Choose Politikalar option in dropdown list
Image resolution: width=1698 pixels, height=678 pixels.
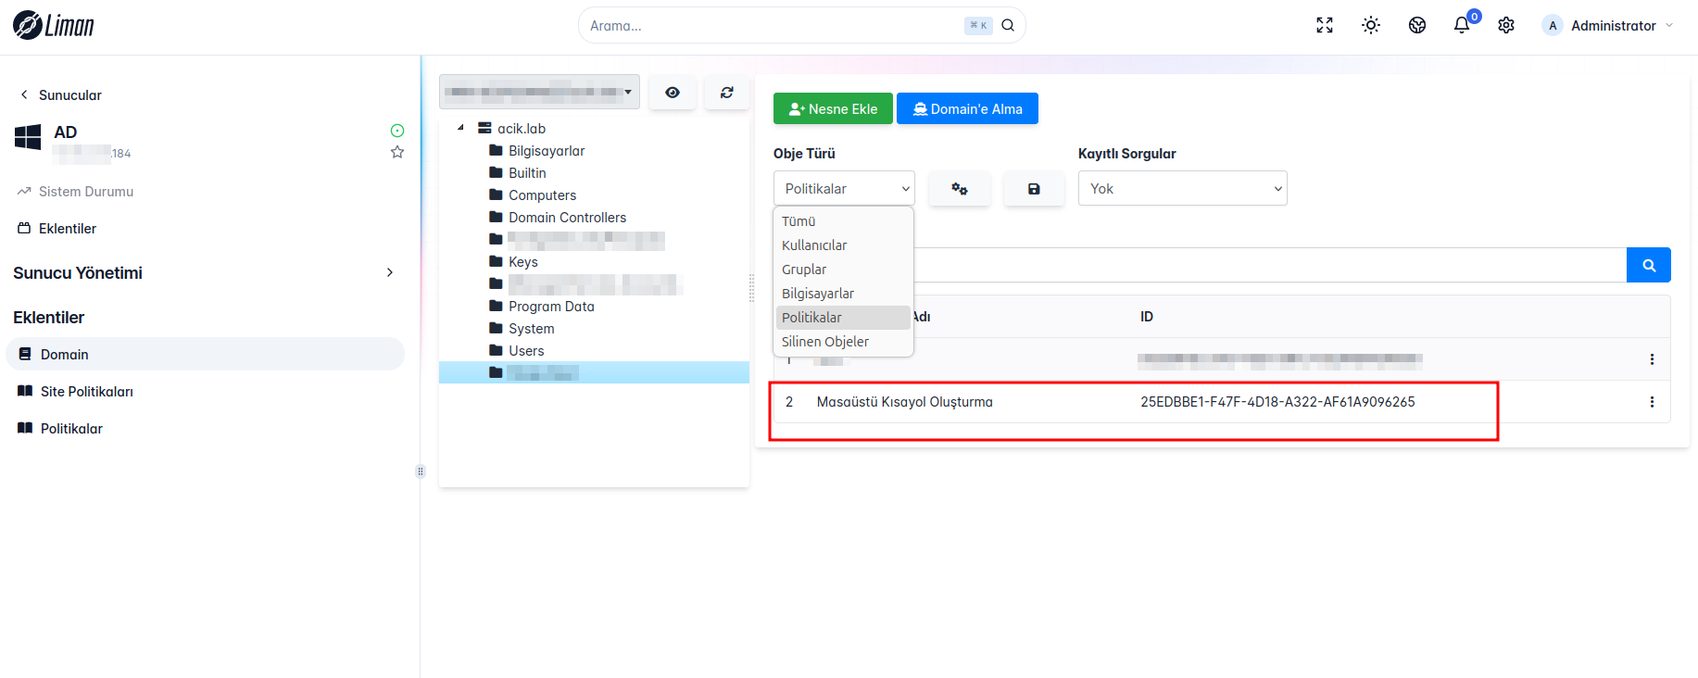coord(843,318)
